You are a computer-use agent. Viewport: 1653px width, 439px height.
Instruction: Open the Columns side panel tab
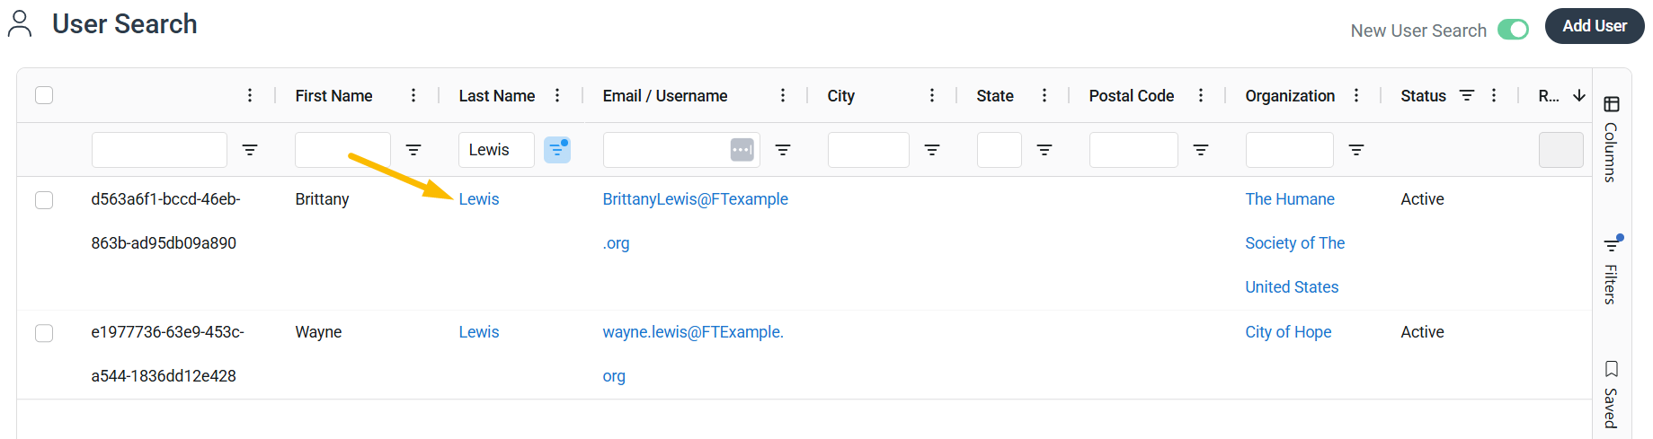(x=1612, y=139)
